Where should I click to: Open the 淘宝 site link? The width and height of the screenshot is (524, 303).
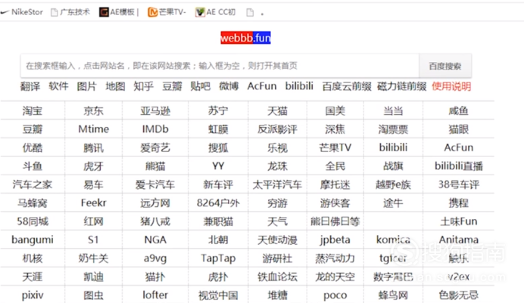(33, 110)
